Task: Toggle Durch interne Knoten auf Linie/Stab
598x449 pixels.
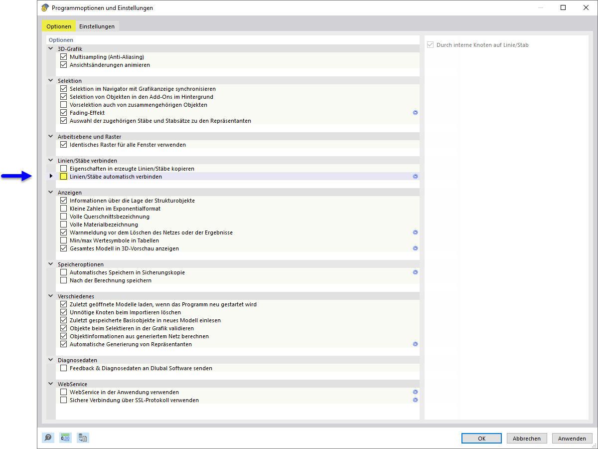Action: (x=430, y=44)
